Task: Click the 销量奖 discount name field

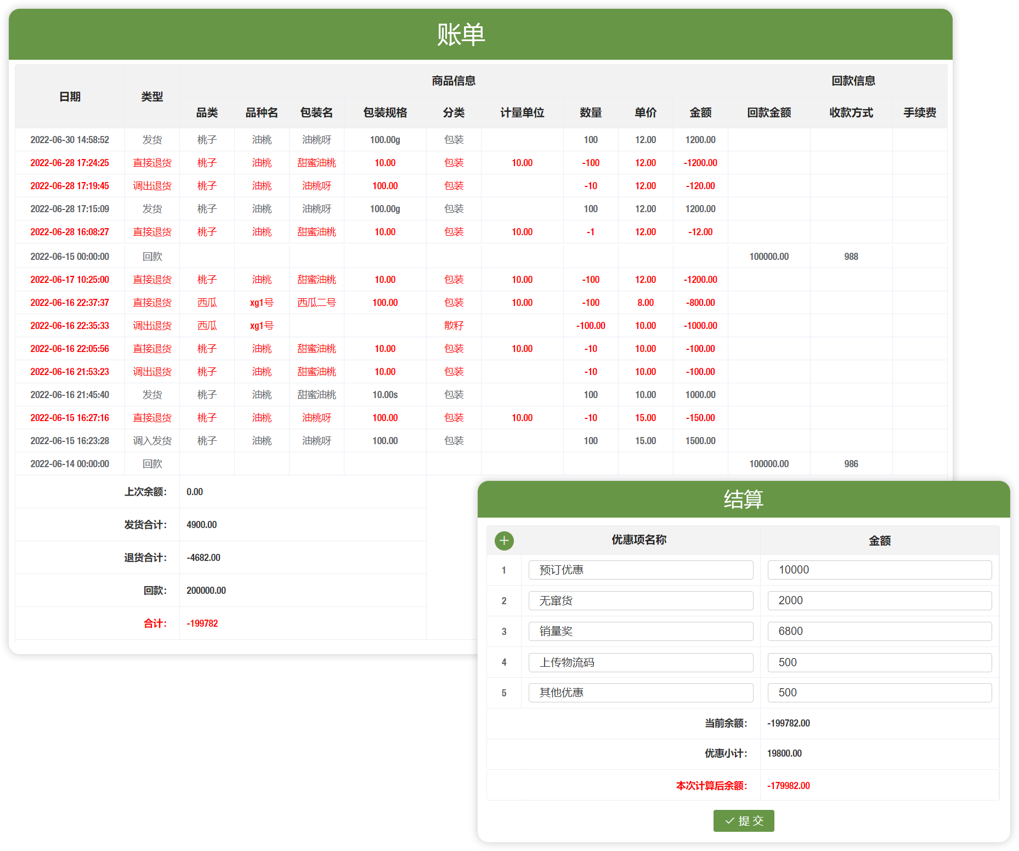Action: (x=640, y=632)
